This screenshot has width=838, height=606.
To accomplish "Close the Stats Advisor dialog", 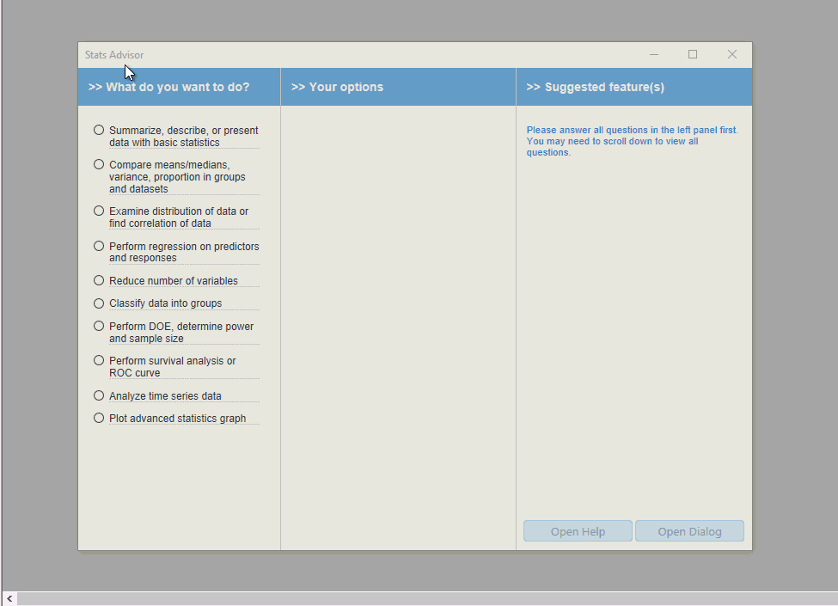I will click(732, 55).
